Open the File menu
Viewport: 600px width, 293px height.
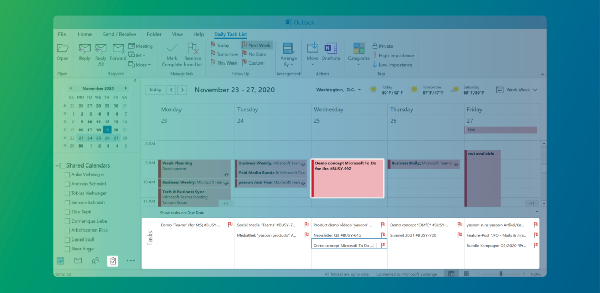coord(62,34)
